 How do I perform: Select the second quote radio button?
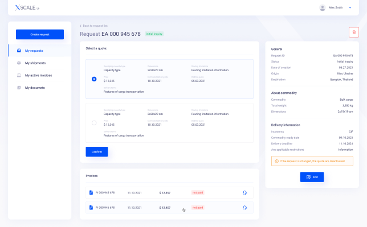tap(94, 123)
